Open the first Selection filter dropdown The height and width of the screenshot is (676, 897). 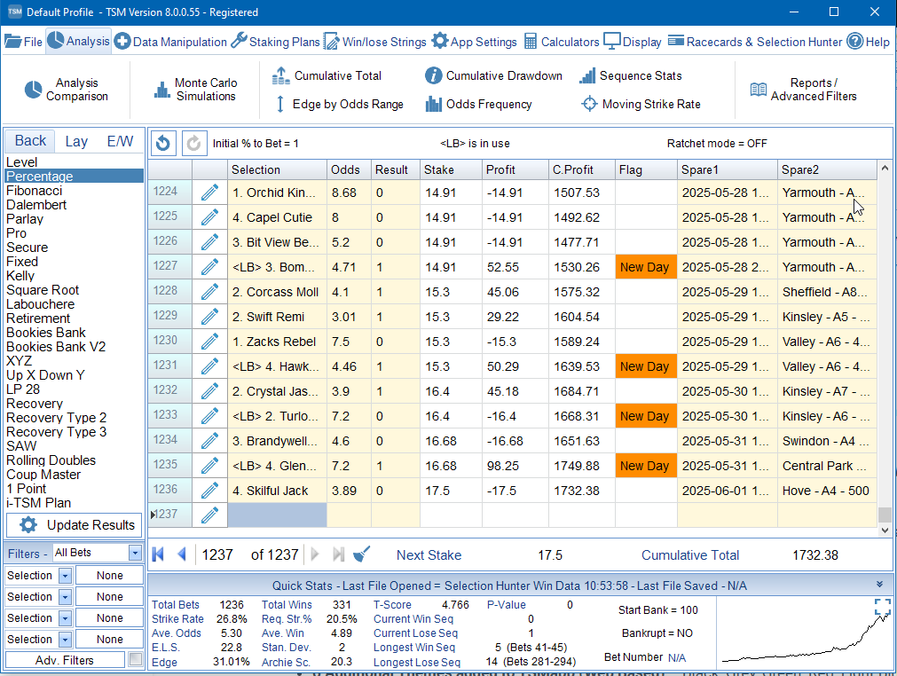pos(66,576)
